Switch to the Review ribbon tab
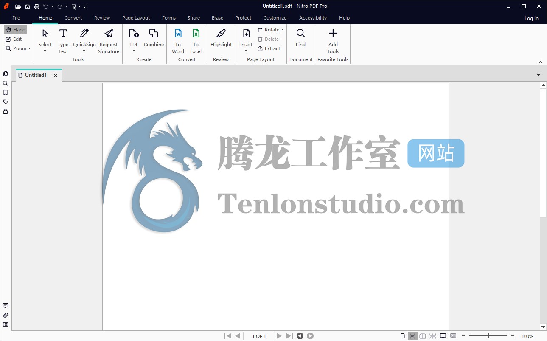Viewport: 547px width, 341px height. 102,18
